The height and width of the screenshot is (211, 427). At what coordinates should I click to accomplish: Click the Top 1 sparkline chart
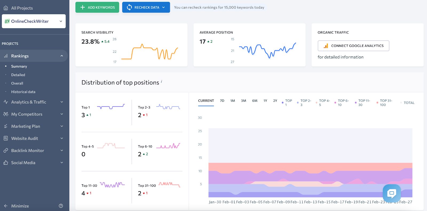[x=111, y=107]
